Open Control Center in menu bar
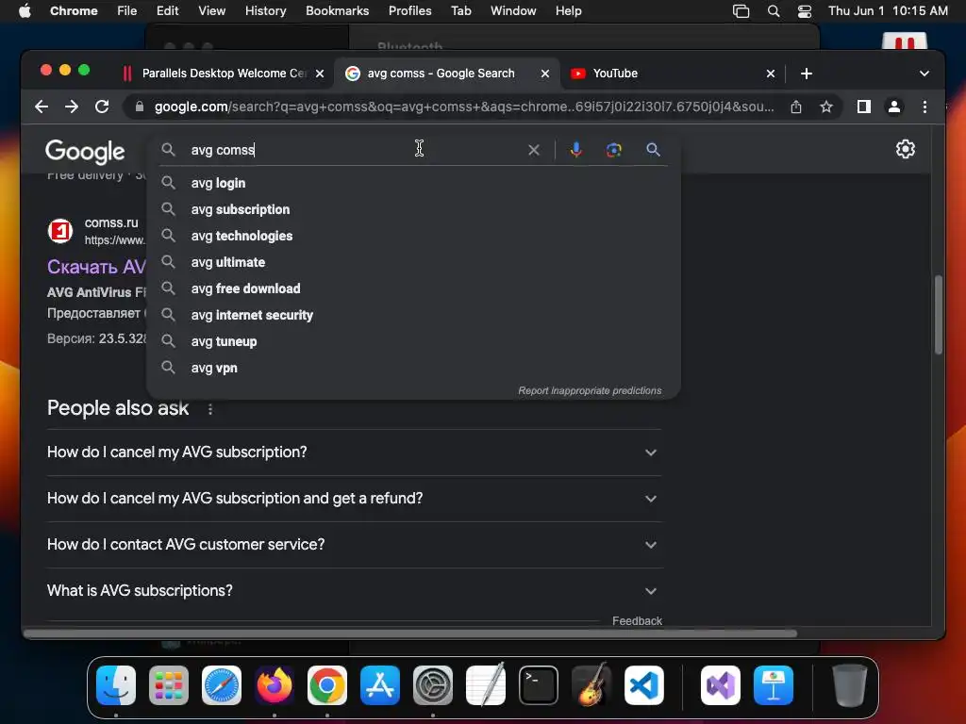This screenshot has width=966, height=724. 804,11
